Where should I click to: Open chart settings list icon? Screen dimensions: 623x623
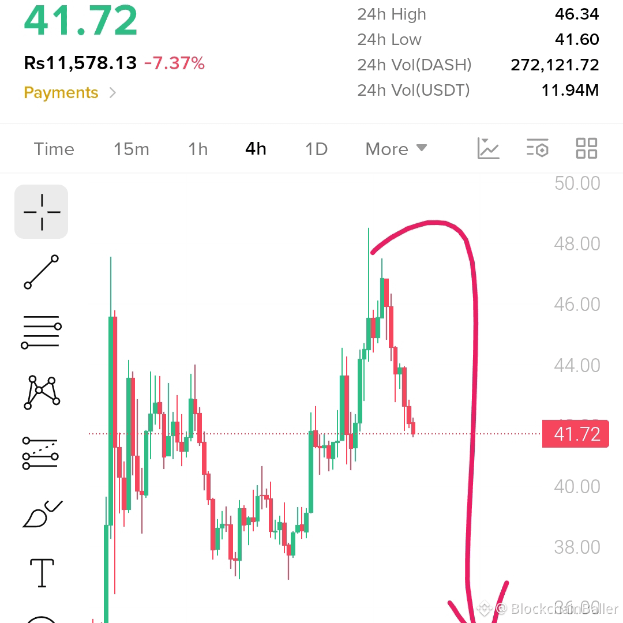click(x=538, y=148)
